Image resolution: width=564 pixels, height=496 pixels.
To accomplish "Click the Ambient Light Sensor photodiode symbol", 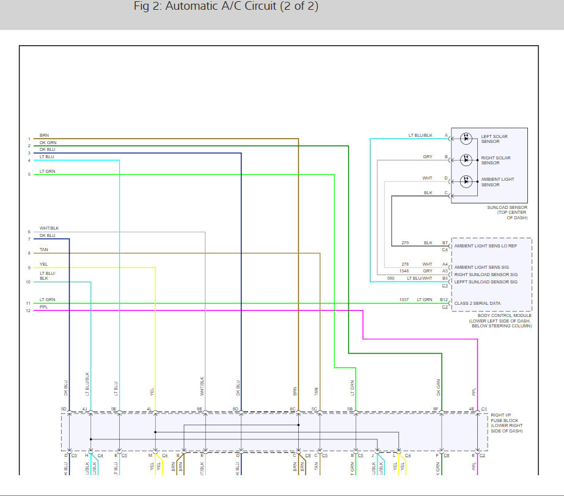I will click(x=466, y=181).
